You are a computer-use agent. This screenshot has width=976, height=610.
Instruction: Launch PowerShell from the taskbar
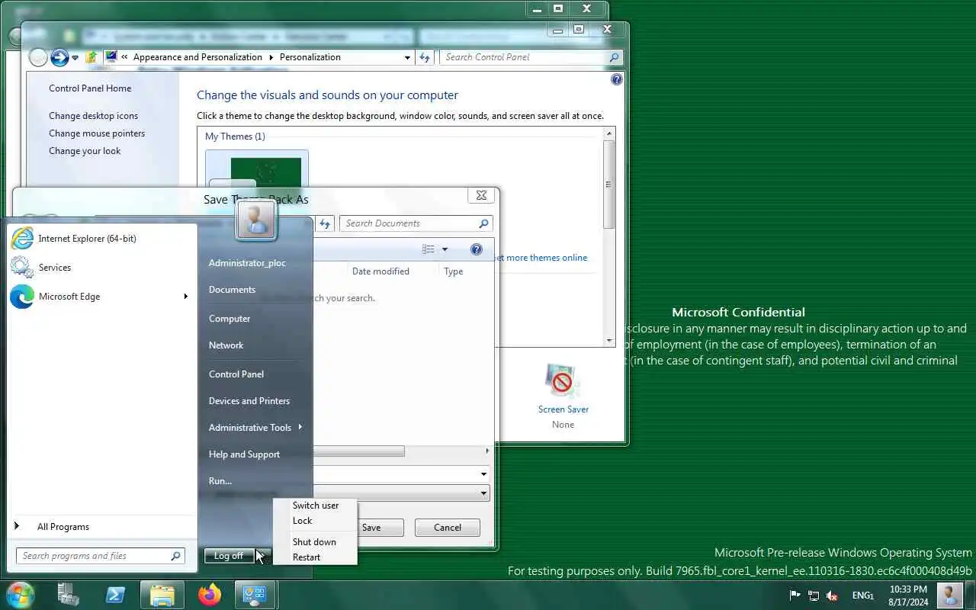[x=115, y=595]
